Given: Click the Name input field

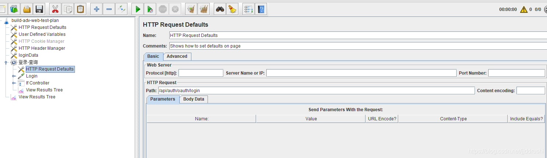Looking at the screenshot, I should tap(358, 35).
